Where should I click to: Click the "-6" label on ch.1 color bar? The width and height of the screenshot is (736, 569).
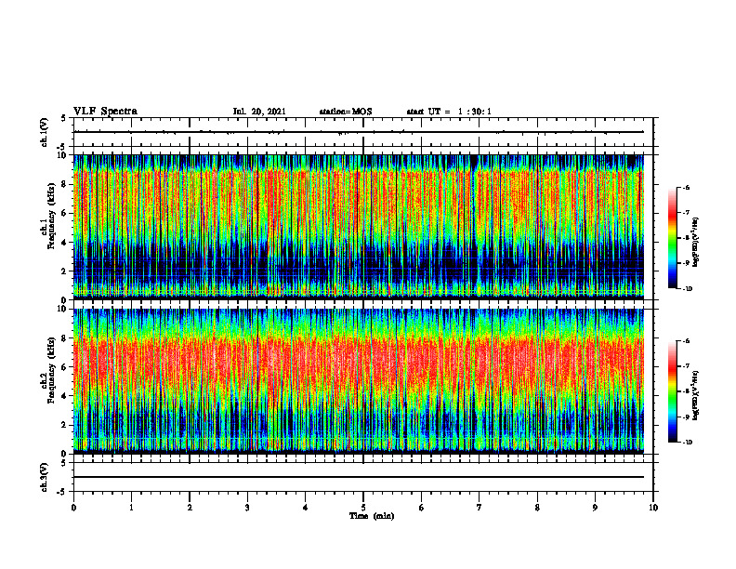coord(686,187)
